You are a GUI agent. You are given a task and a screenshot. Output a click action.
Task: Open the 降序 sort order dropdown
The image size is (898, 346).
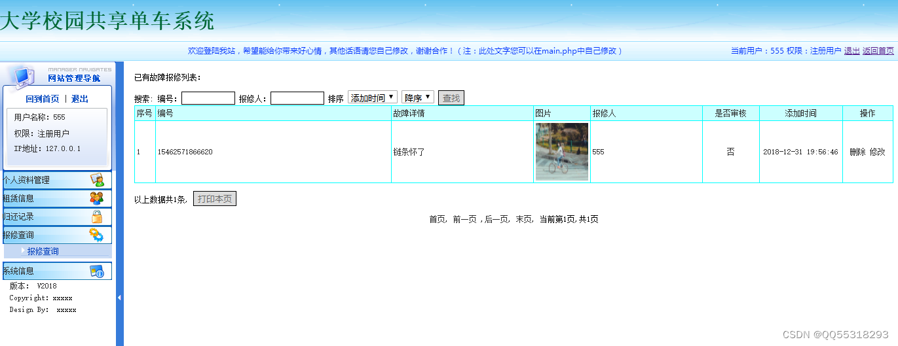[x=418, y=97]
